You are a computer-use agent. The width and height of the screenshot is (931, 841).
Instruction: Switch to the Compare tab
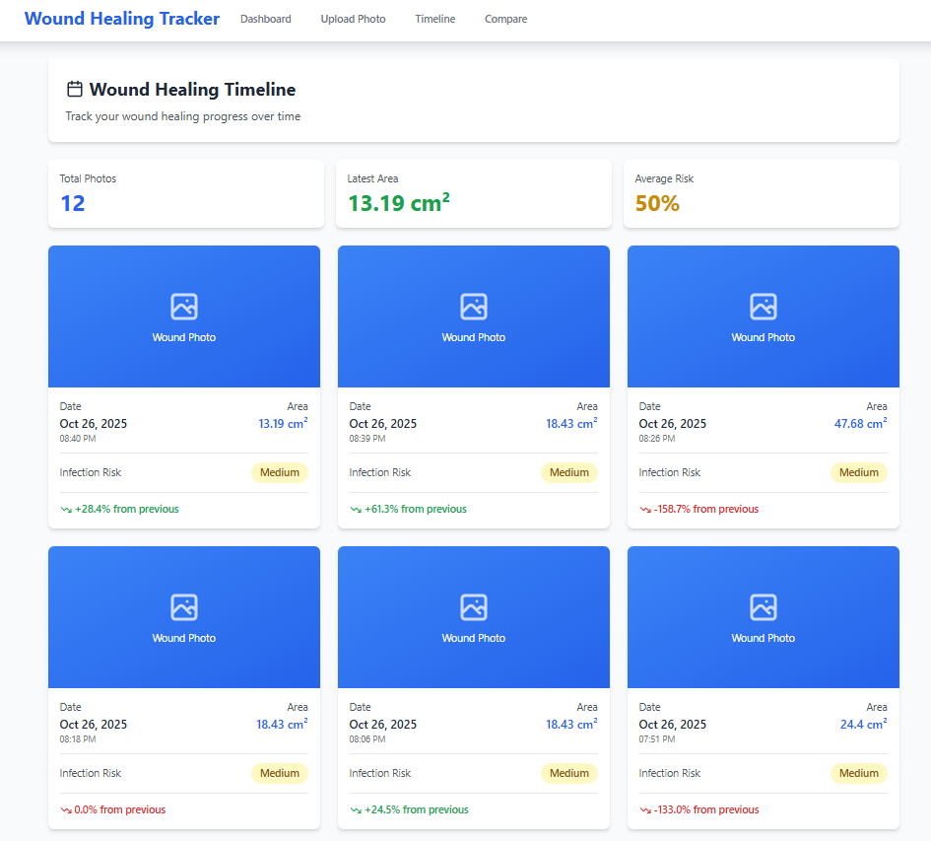pyautogui.click(x=505, y=19)
